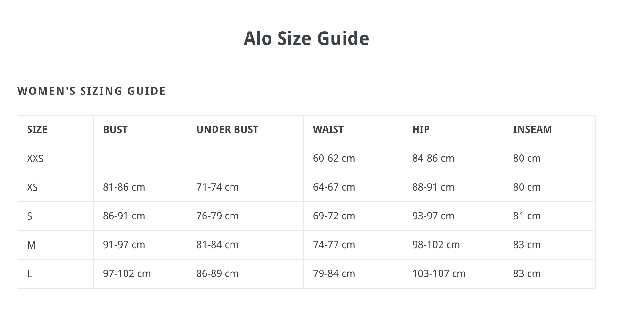This screenshot has height=310, width=623.
Task: Click the L hip 103-107 cm cell
Action: click(x=439, y=273)
